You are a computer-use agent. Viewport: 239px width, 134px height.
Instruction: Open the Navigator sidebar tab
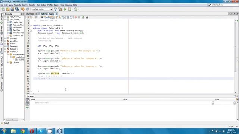click(1, 86)
